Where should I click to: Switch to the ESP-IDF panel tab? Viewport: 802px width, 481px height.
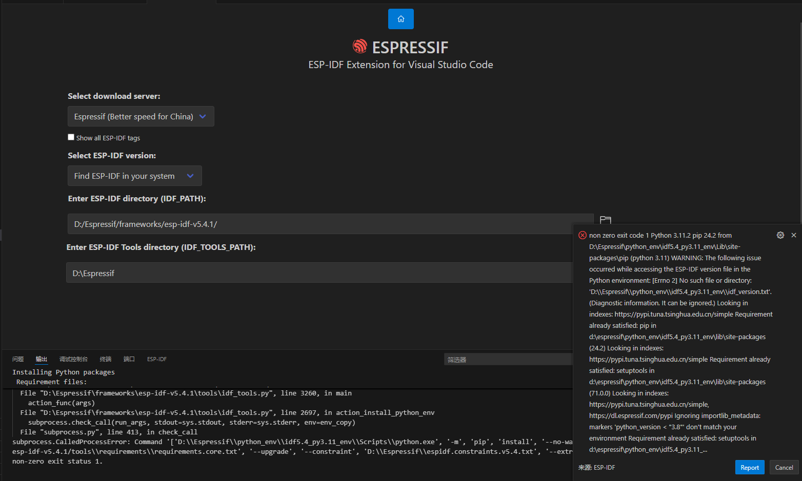[x=157, y=359]
